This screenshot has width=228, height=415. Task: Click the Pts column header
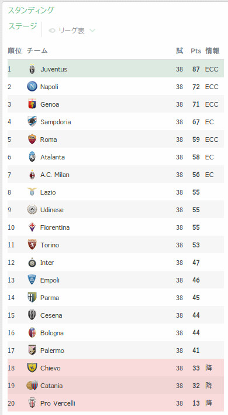click(x=196, y=51)
